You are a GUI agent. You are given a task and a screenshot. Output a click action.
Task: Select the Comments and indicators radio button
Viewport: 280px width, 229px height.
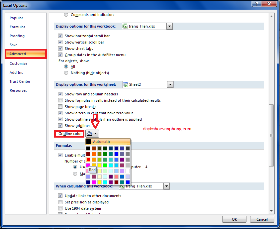[x=66, y=15]
